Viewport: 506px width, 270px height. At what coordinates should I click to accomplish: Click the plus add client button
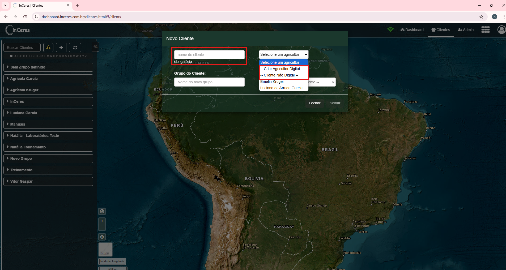tap(61, 48)
